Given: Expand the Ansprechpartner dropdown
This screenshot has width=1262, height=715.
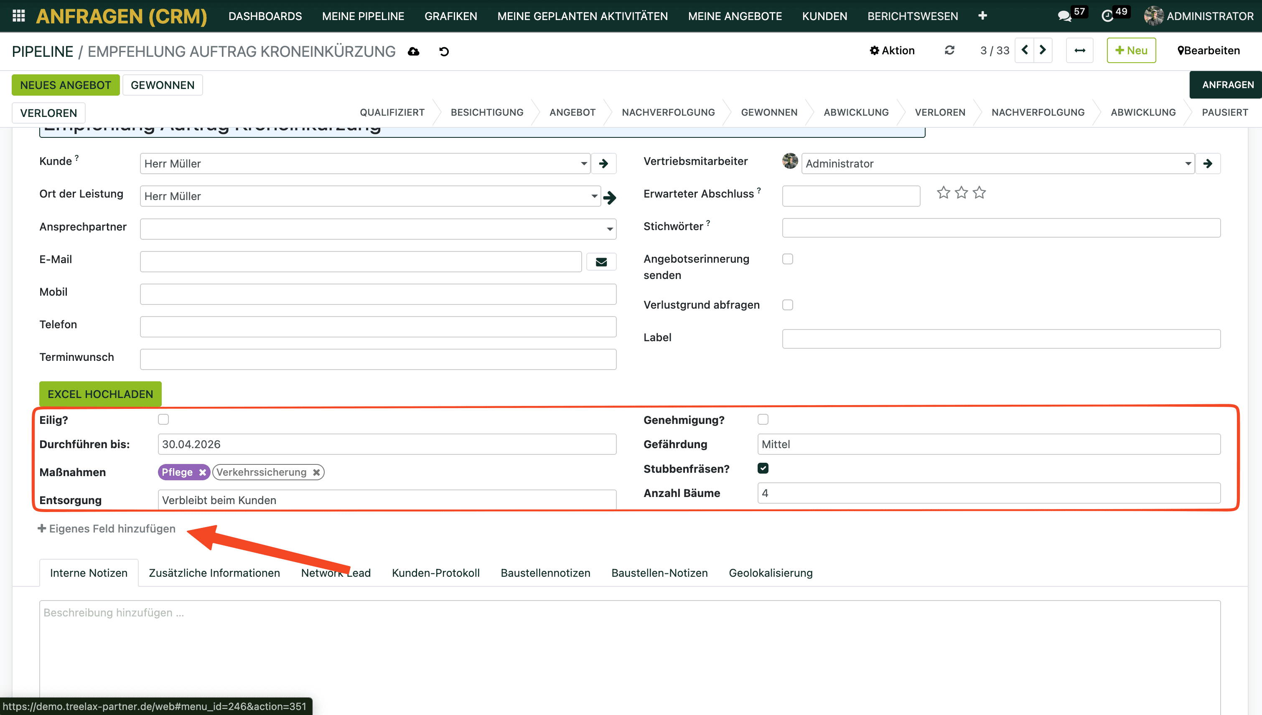Looking at the screenshot, I should point(609,229).
